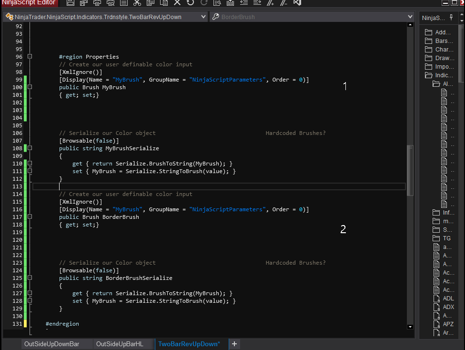
Task: Click the Delete X toolbar icon
Action: pos(177,3)
